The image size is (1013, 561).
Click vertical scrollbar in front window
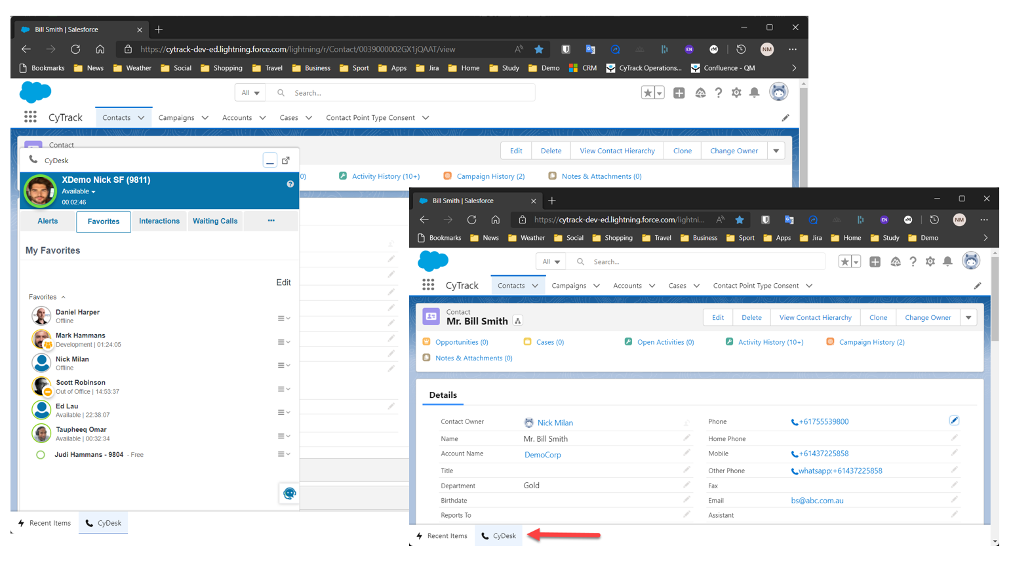click(995, 298)
